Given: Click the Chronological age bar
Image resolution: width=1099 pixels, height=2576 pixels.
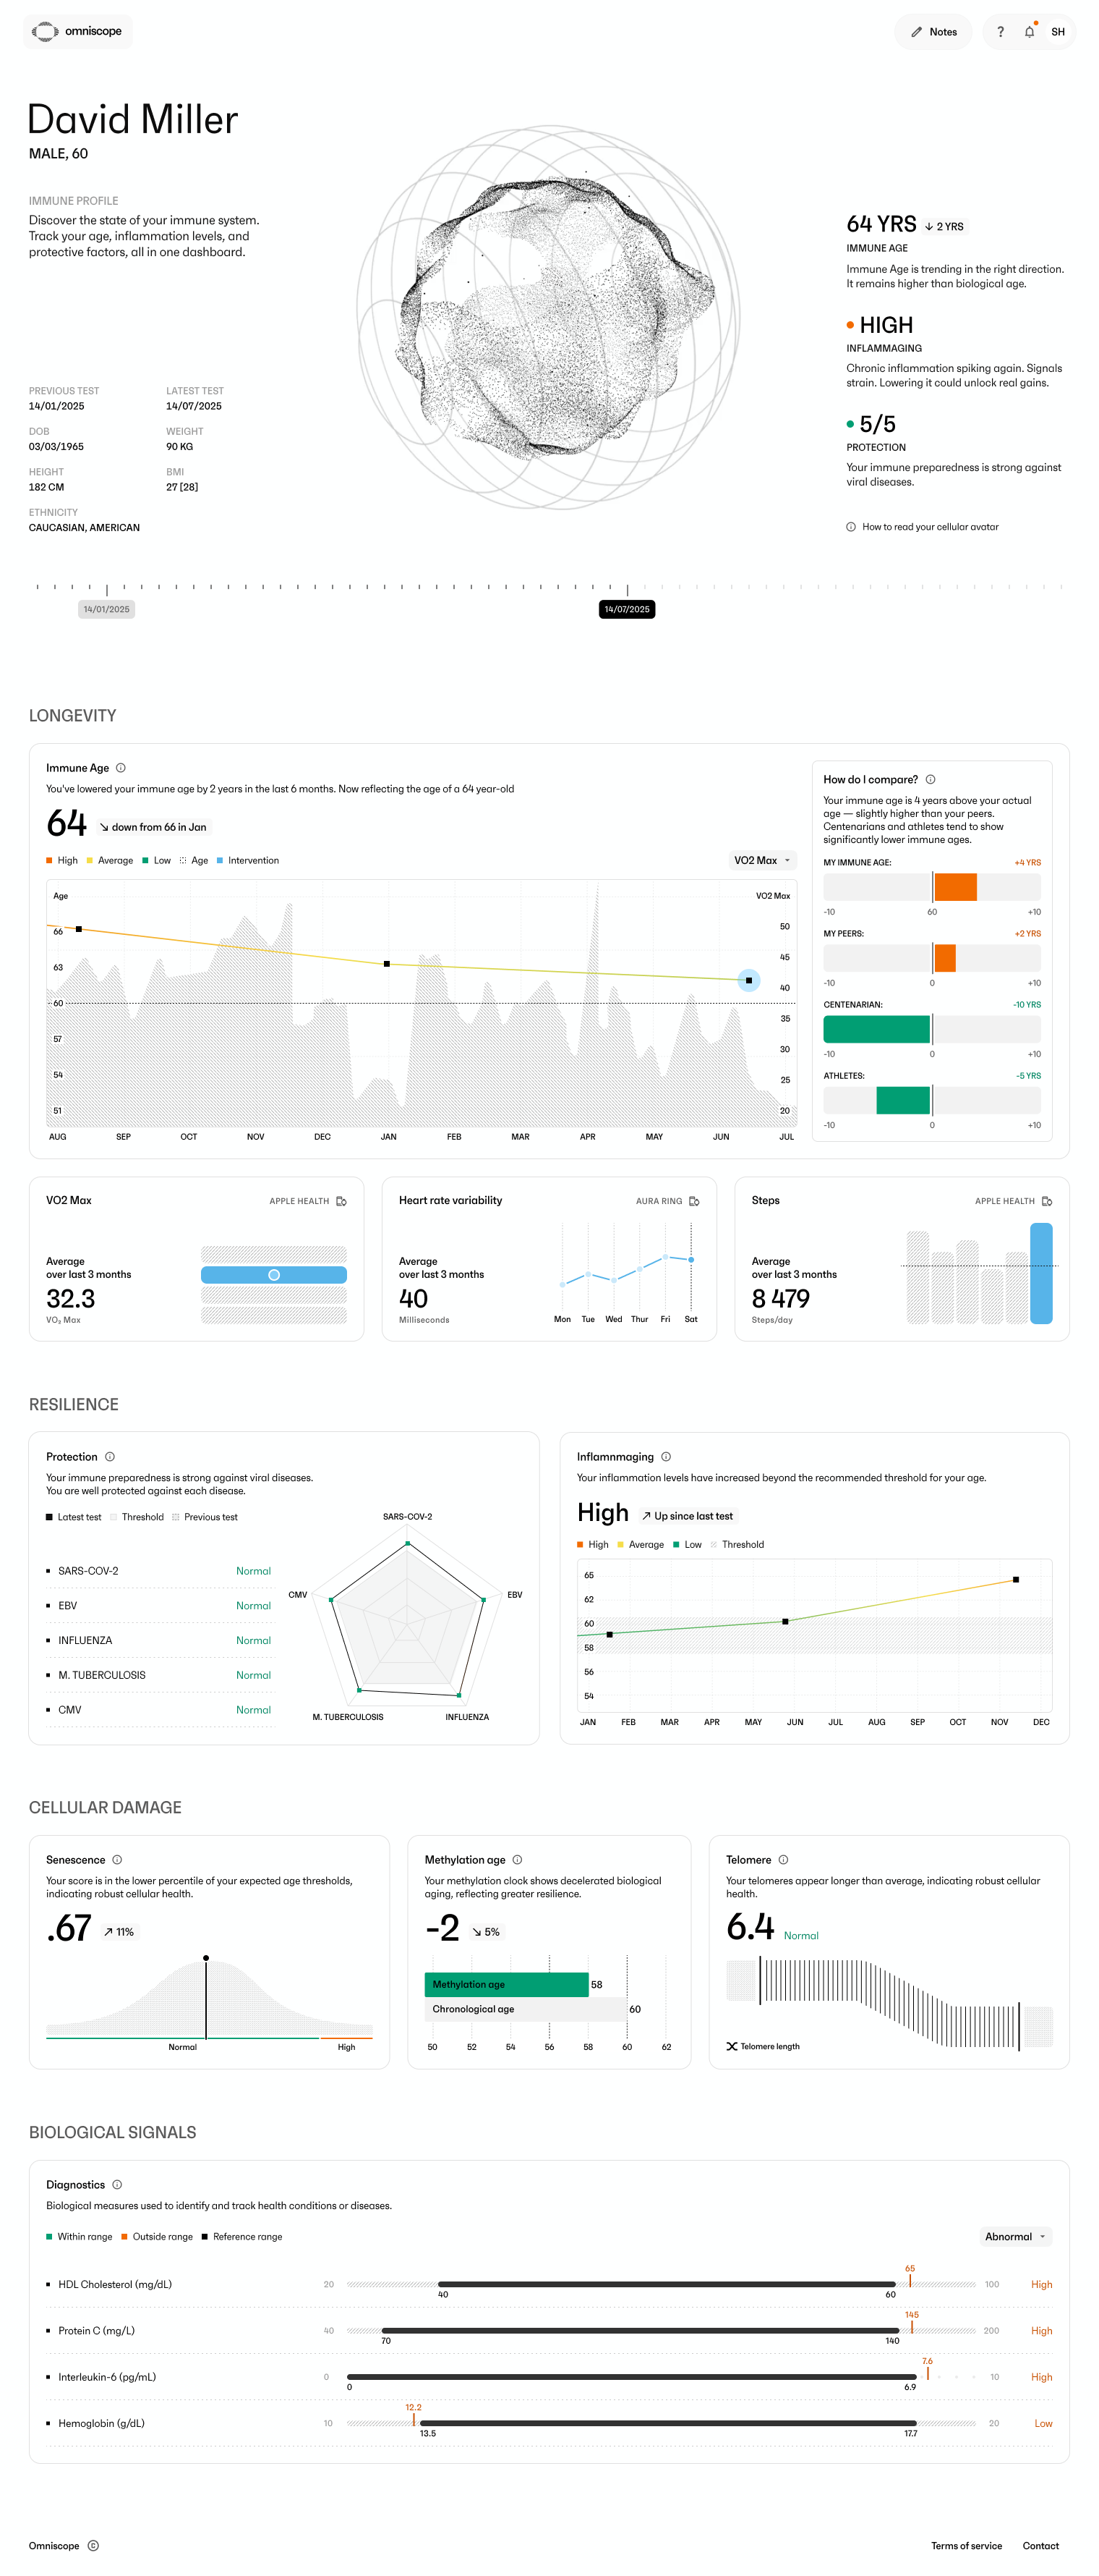Looking at the screenshot, I should (526, 2009).
